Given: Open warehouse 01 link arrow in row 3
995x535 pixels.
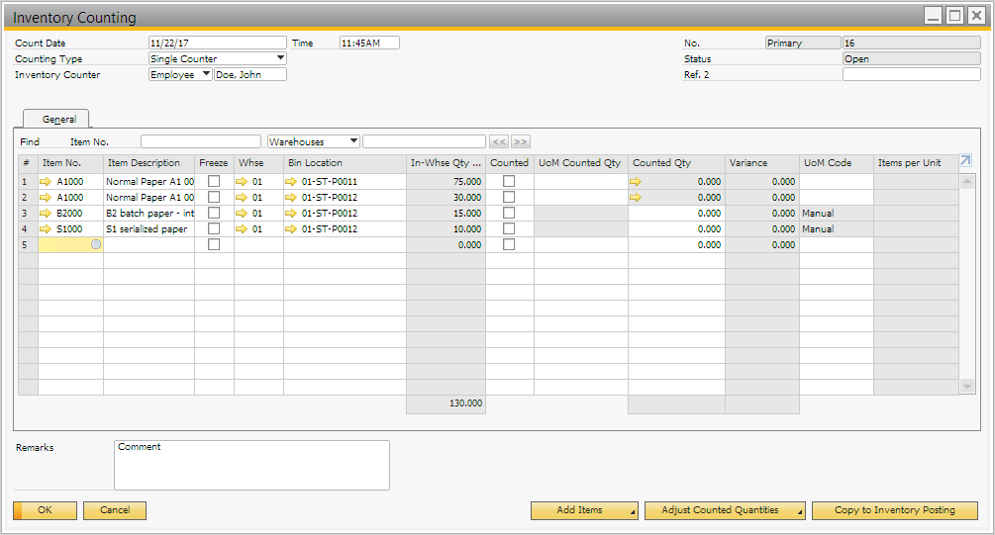Looking at the screenshot, I should 242,214.
